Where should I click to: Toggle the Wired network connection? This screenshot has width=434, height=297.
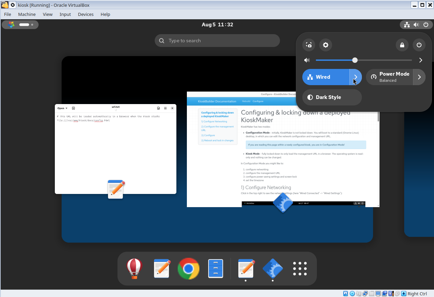point(326,77)
